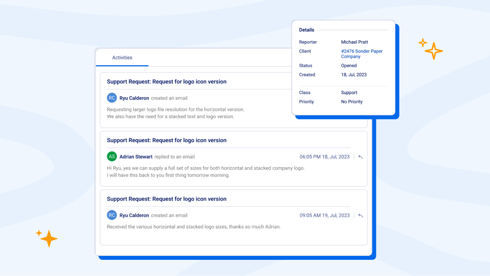Click the Priority field label

(306, 101)
